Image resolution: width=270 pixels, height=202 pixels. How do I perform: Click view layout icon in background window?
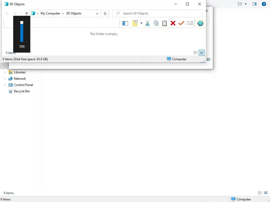coord(240,4)
